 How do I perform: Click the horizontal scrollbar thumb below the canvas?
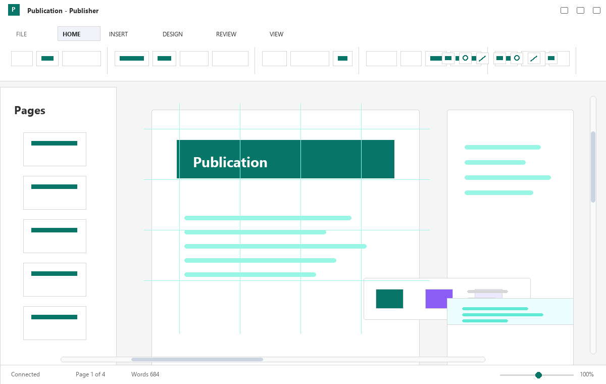tap(197, 360)
